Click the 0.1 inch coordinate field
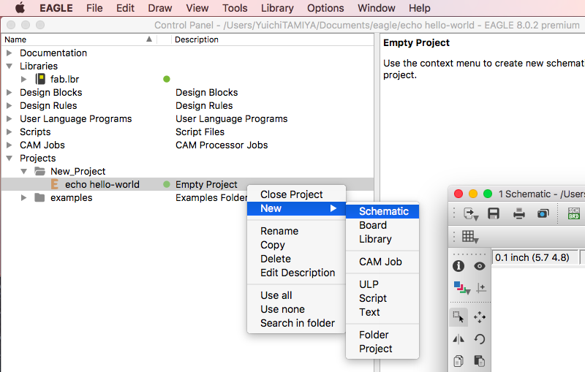 tap(535, 257)
